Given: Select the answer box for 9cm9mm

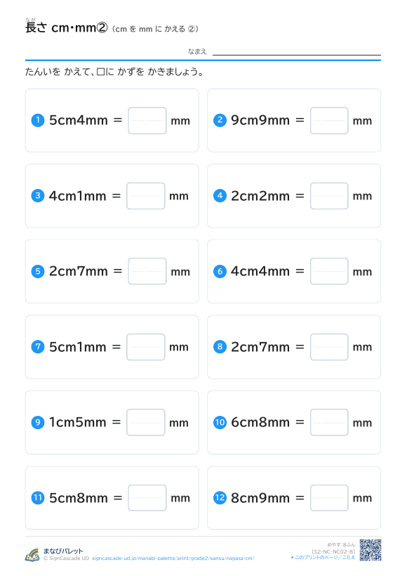Looking at the screenshot, I should click(329, 121).
